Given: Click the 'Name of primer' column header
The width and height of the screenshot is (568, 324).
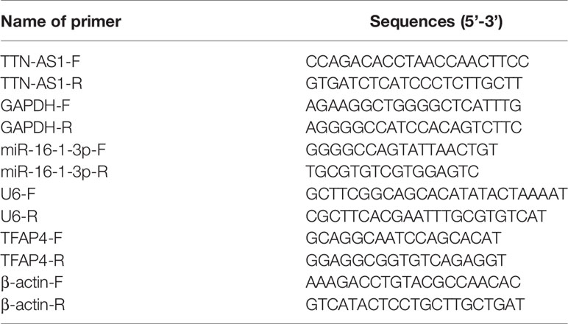Looking at the screenshot, I should point(61,21).
